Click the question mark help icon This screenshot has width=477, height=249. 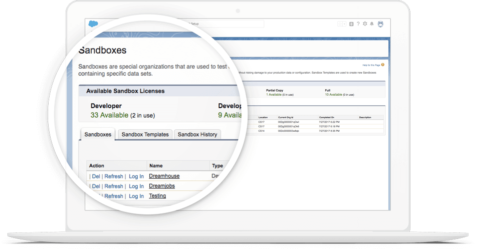tap(358, 24)
